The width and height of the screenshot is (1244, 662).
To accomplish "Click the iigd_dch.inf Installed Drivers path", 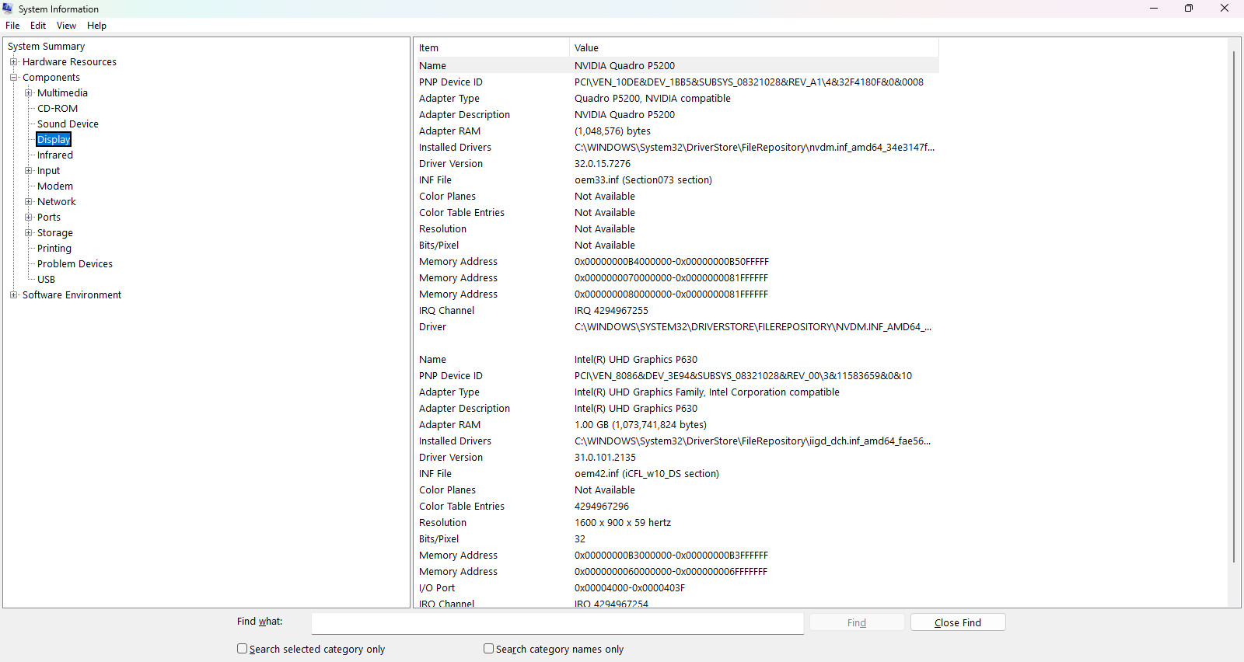I will click(753, 441).
